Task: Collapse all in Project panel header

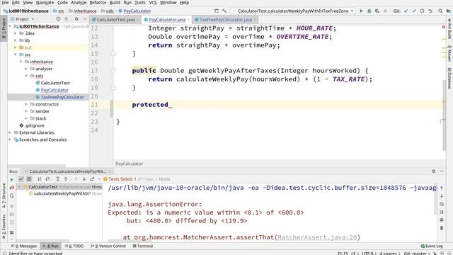Action: (x=67, y=19)
